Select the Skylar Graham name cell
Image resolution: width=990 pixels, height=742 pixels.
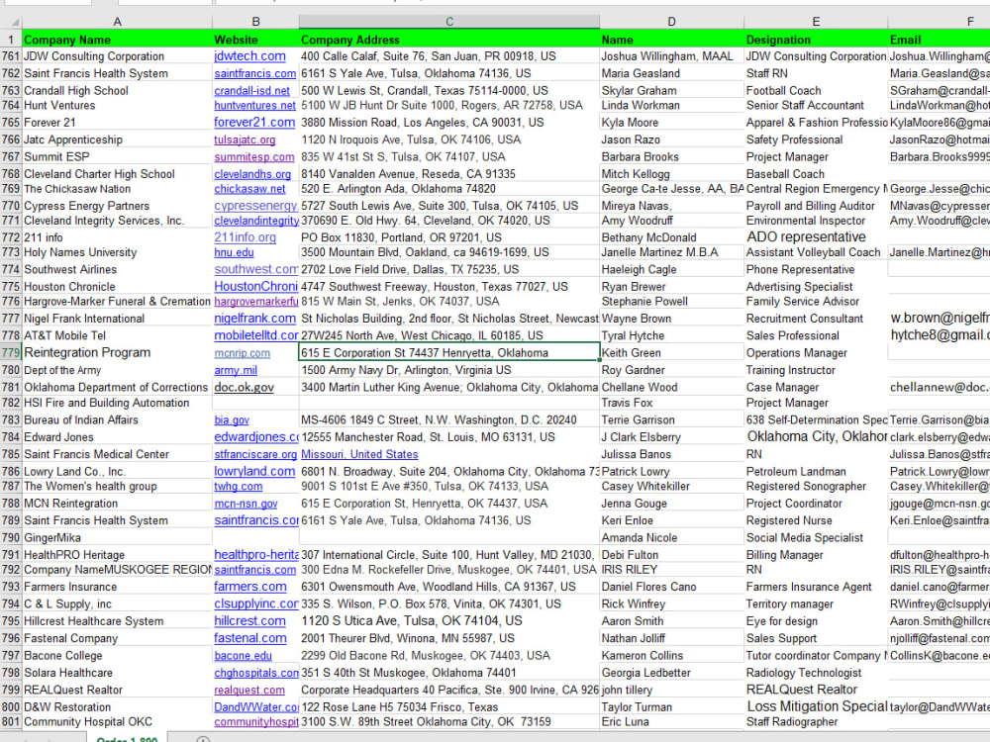[671, 91]
